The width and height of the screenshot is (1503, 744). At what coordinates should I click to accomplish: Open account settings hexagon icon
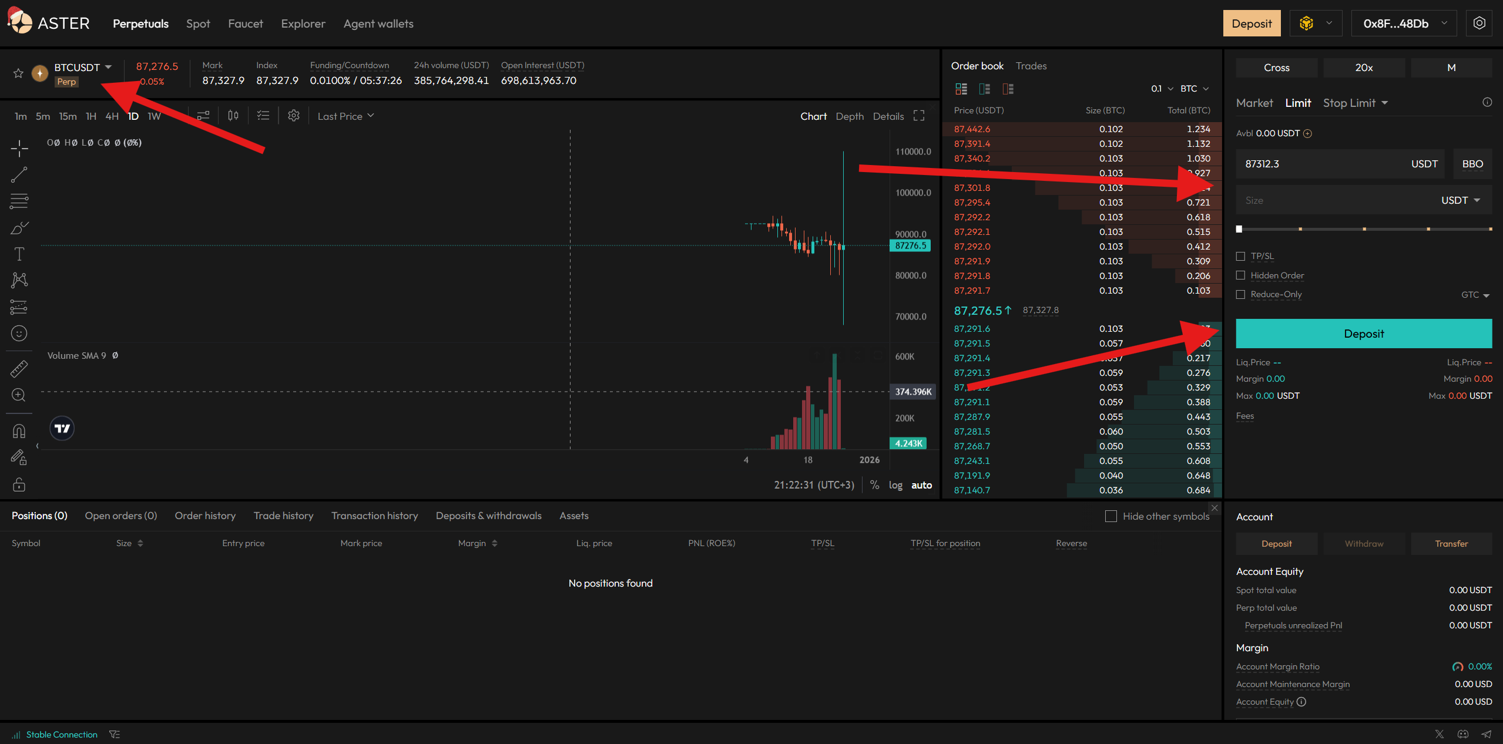pyautogui.click(x=1479, y=23)
